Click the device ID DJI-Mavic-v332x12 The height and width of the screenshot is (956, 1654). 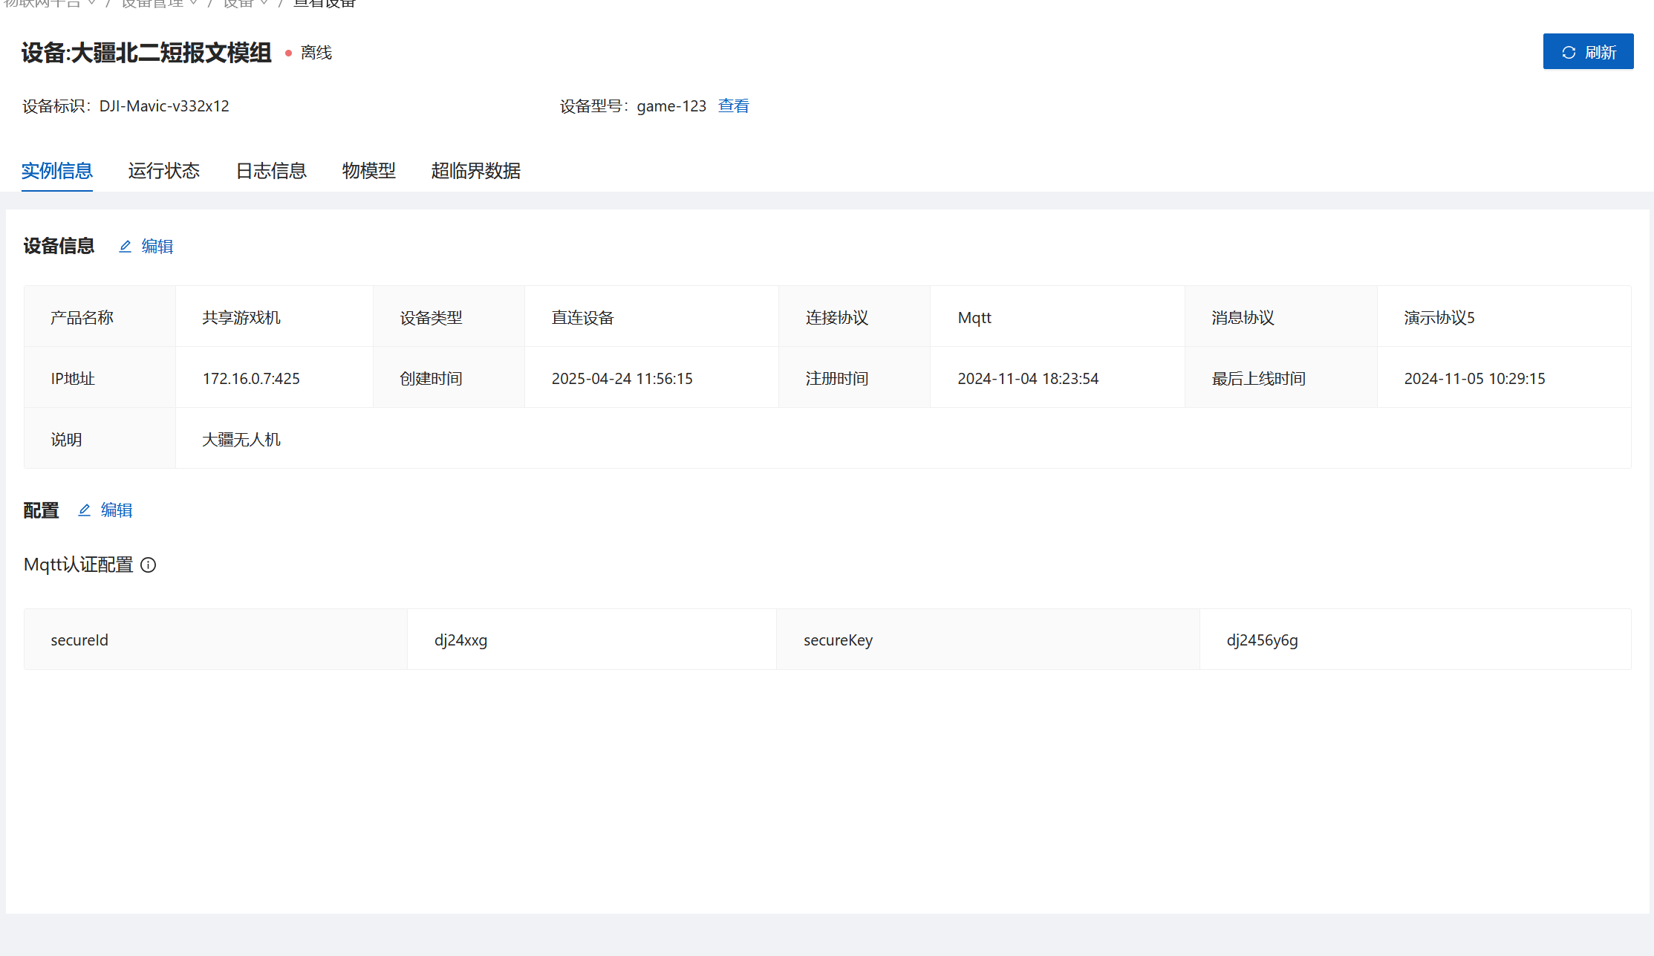coord(164,106)
